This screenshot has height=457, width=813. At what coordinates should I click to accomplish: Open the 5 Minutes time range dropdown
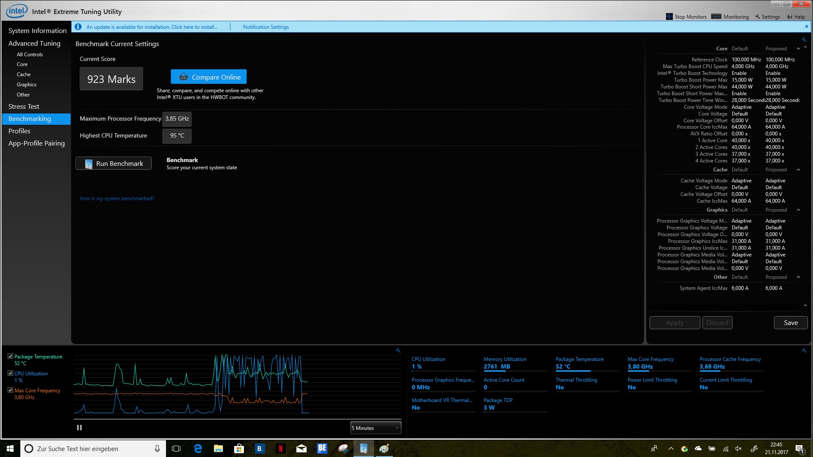tap(376, 428)
